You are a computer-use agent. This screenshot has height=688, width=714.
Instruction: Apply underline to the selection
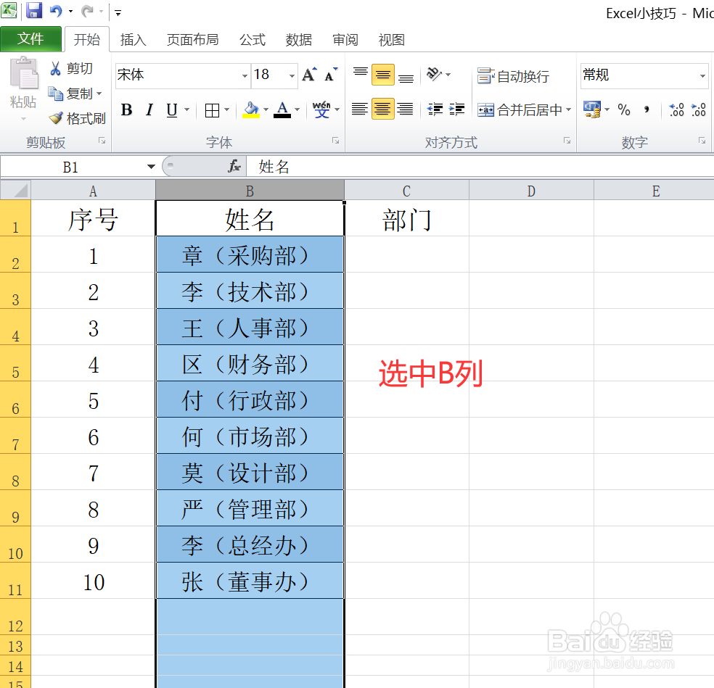pyautogui.click(x=172, y=109)
